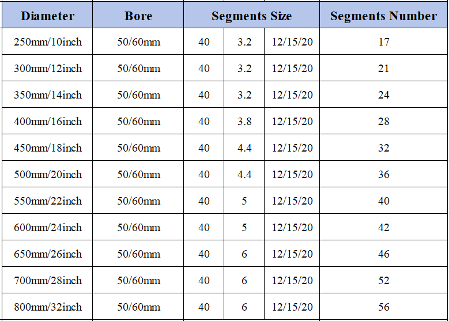Click the 350mm/14inch diameter cell
Screen dimensions: 449x321
pyautogui.click(x=48, y=95)
